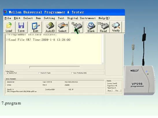This screenshot has height=118, width=158.
Task: Click the Save floppy disk icon
Action: click(21, 27)
